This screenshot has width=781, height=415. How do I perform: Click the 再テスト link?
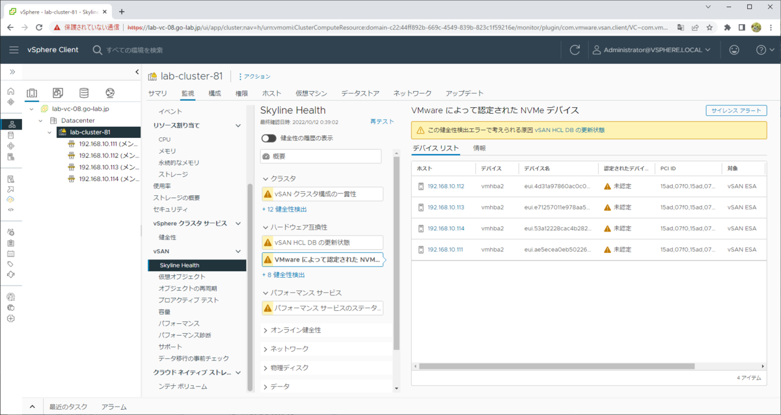(382, 122)
